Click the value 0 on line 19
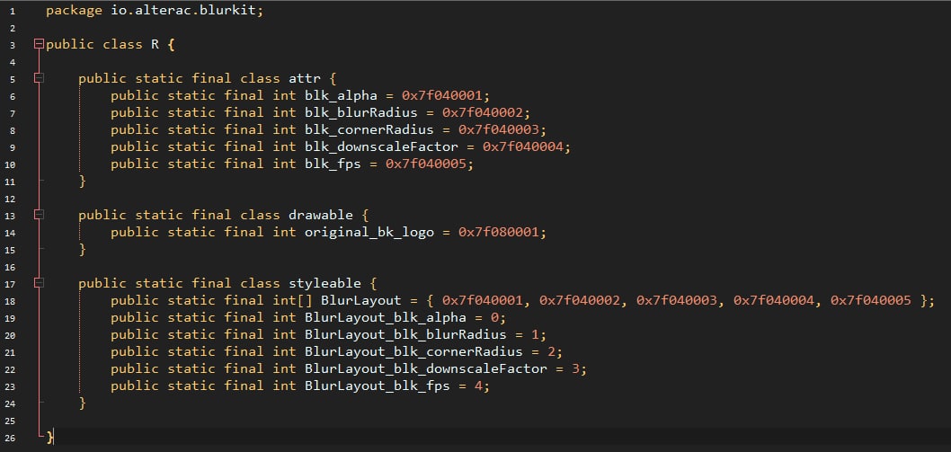The width and height of the screenshot is (951, 452). point(495,317)
